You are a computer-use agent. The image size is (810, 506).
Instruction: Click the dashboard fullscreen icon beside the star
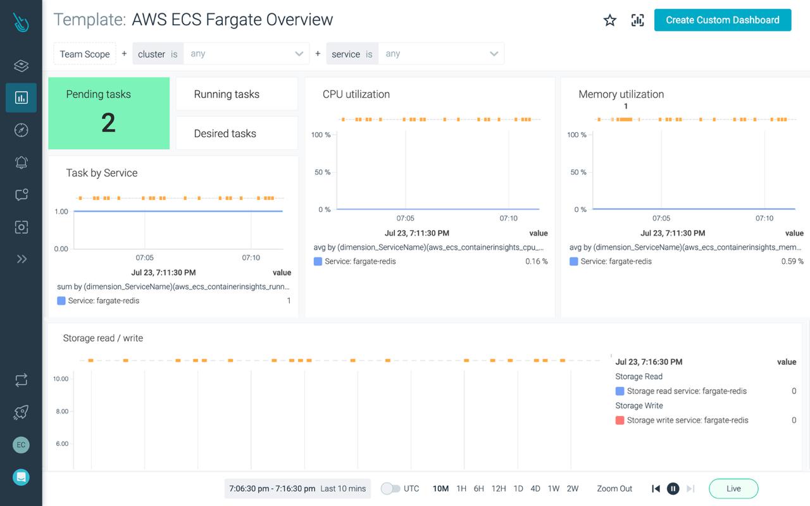pyautogui.click(x=637, y=20)
